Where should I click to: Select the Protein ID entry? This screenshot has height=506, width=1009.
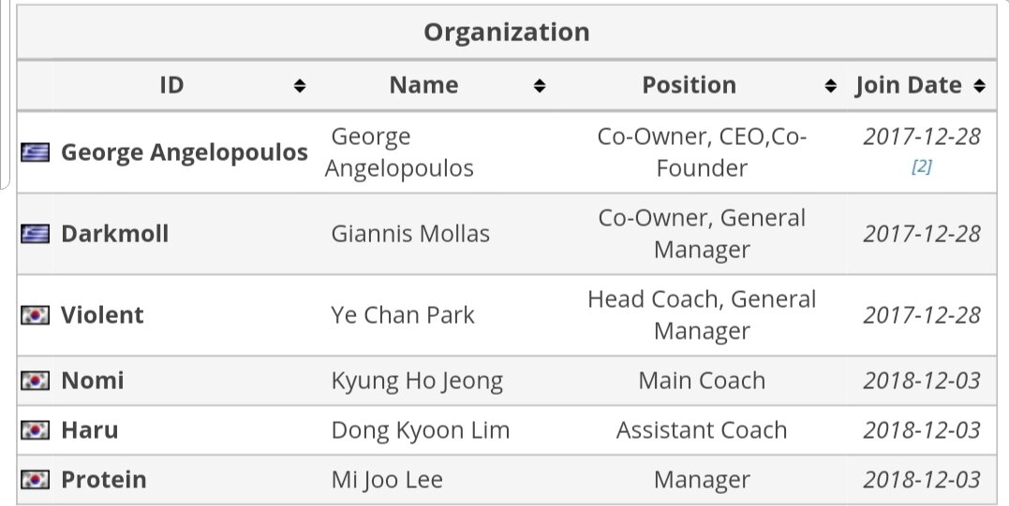click(104, 480)
